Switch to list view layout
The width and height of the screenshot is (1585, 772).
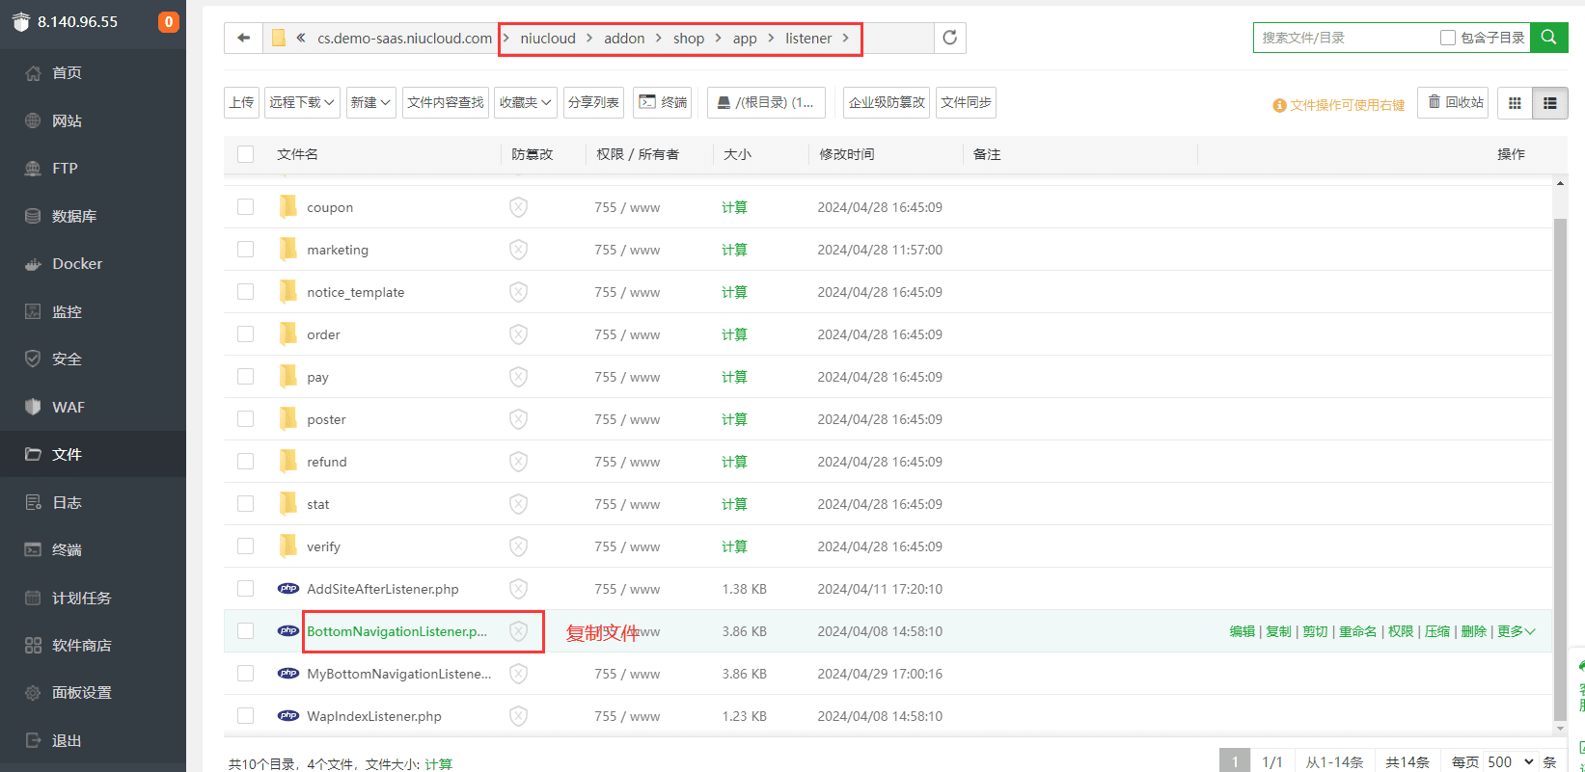click(1549, 103)
